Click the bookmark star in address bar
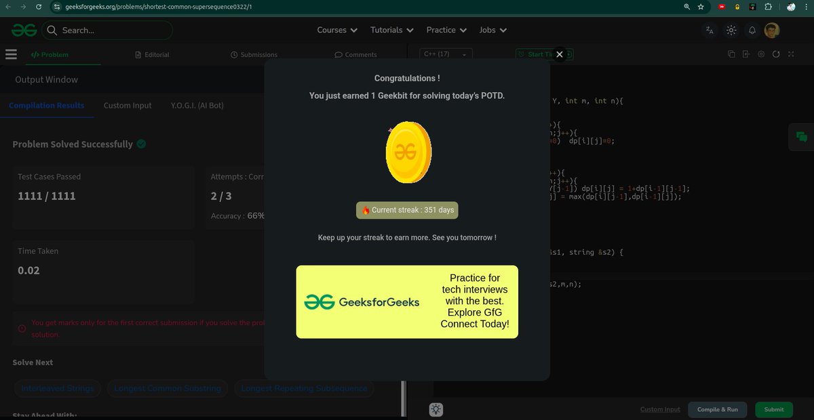The image size is (814, 420). [701, 7]
